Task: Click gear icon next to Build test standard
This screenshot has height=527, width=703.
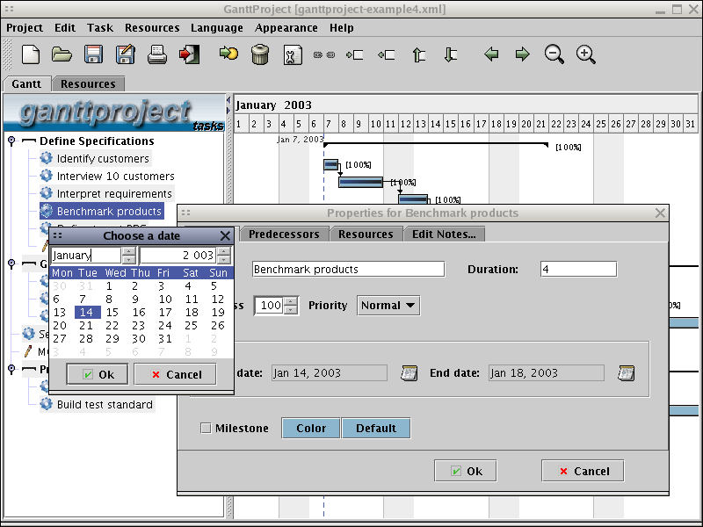Action: pyautogui.click(x=47, y=404)
